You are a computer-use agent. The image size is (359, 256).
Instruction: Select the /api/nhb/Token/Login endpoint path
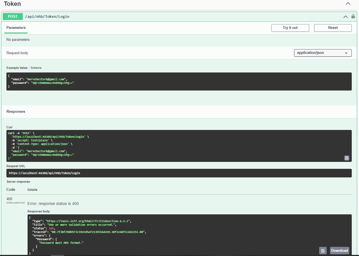(x=47, y=16)
